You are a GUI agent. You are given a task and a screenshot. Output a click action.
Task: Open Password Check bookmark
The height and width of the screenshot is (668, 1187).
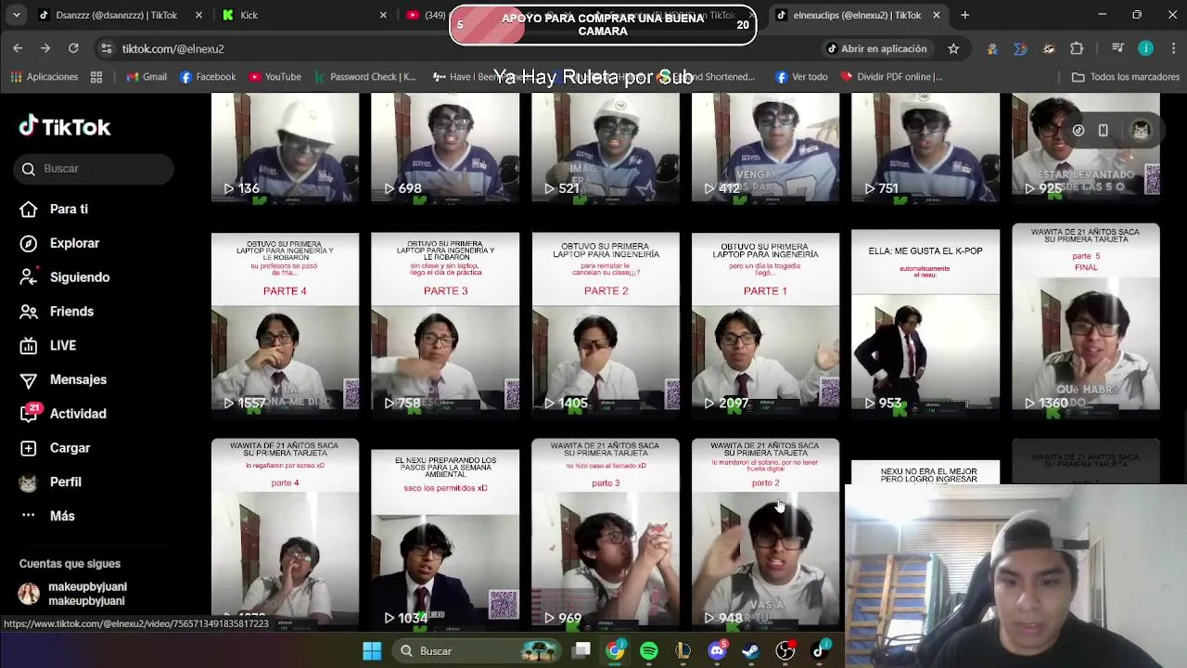pyautogui.click(x=365, y=77)
